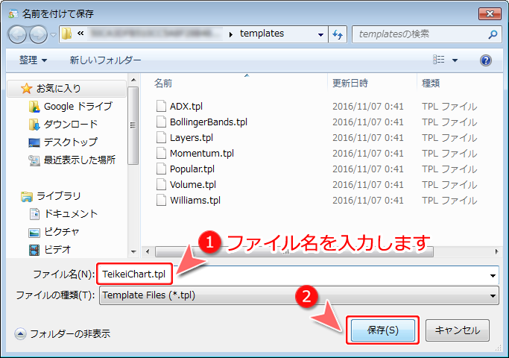Click the ドキュメント library icon
Screen dimensions: 509x358
click(34, 214)
